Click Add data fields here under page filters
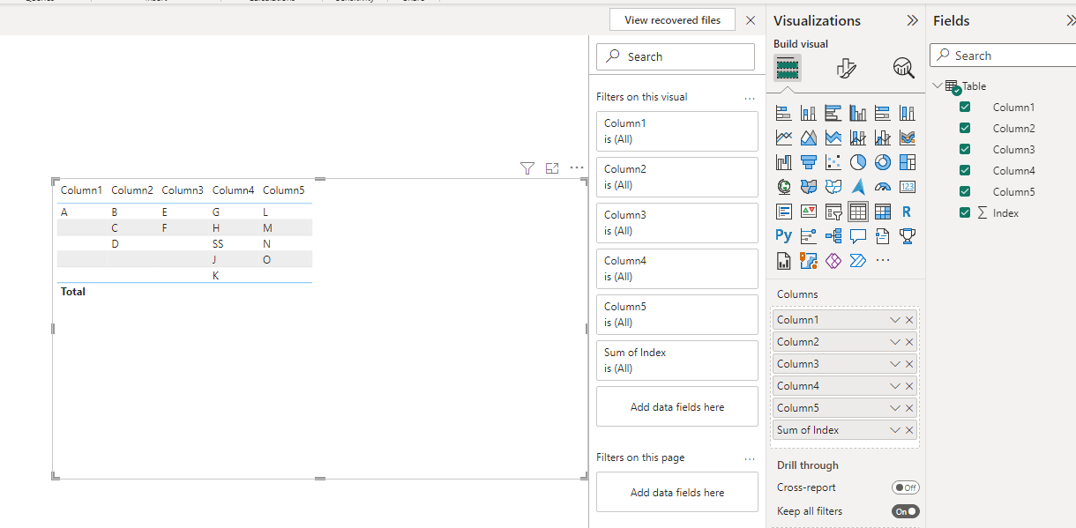The image size is (1076, 528). [x=677, y=492]
